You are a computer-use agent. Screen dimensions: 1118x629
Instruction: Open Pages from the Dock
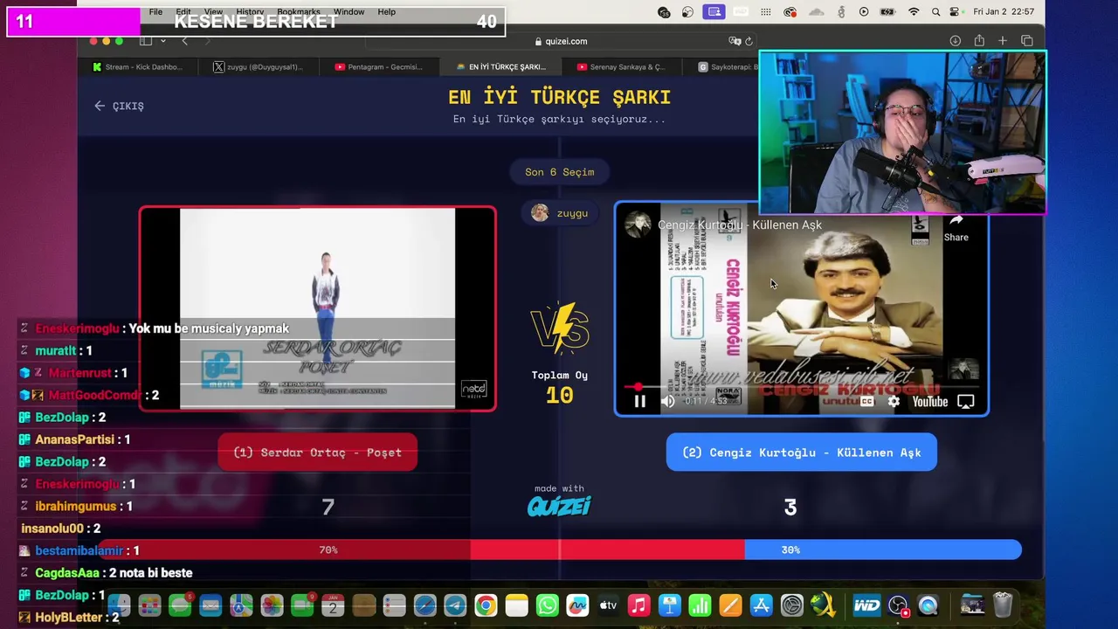(730, 605)
